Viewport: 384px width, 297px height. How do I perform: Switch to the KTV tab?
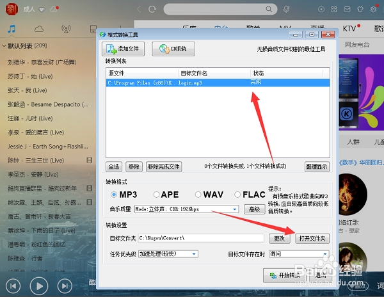pos(349,29)
